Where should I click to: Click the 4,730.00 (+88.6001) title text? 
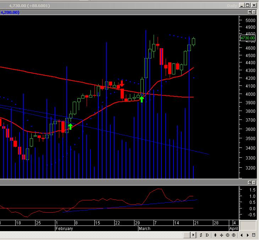tap(29, 6)
